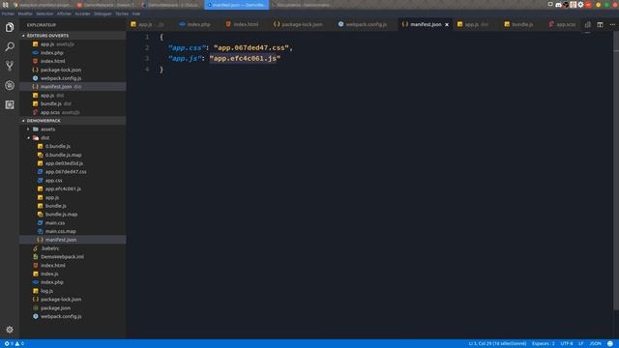Open app.0e03ed5d.js file
The height and width of the screenshot is (348, 619).
tap(64, 163)
